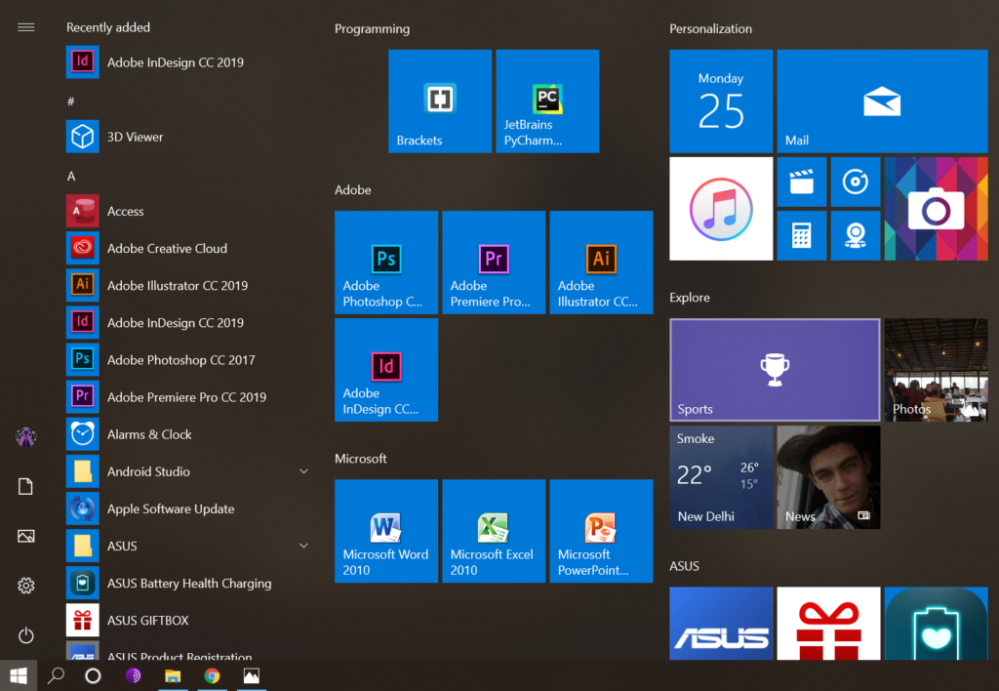Open the News live tile

tap(828, 477)
